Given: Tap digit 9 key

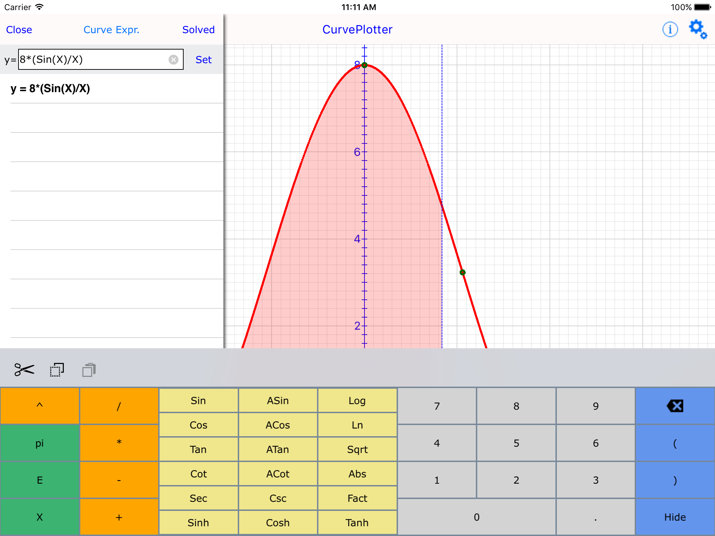Looking at the screenshot, I should tap(596, 406).
